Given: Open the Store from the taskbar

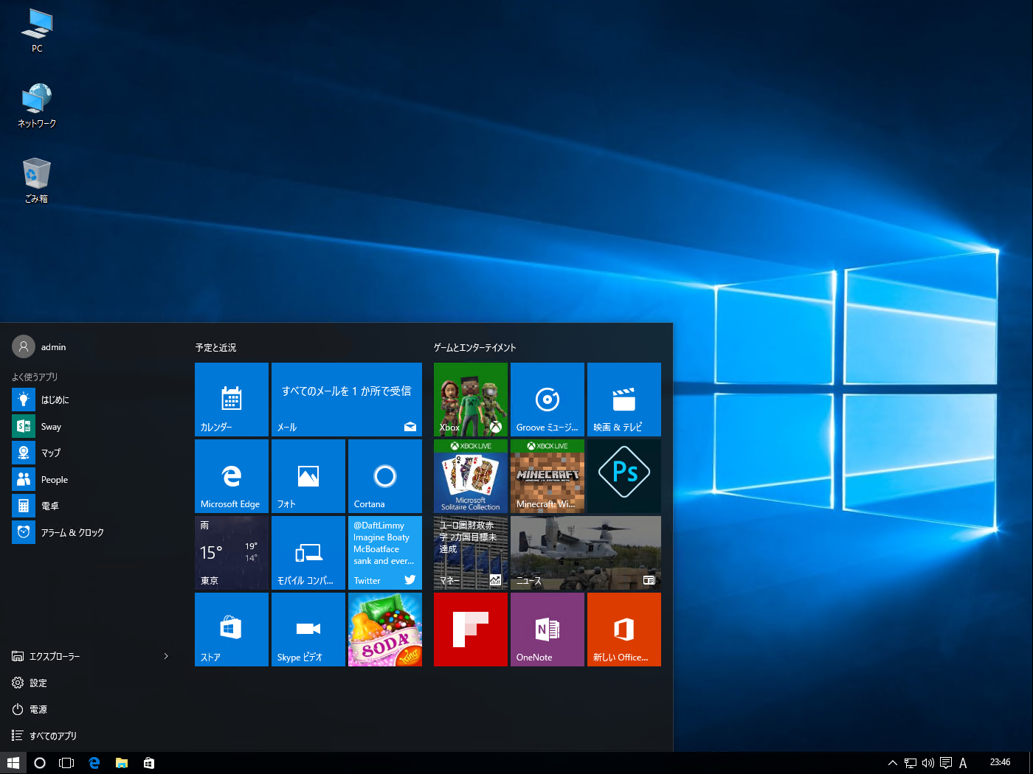Looking at the screenshot, I should (x=148, y=762).
